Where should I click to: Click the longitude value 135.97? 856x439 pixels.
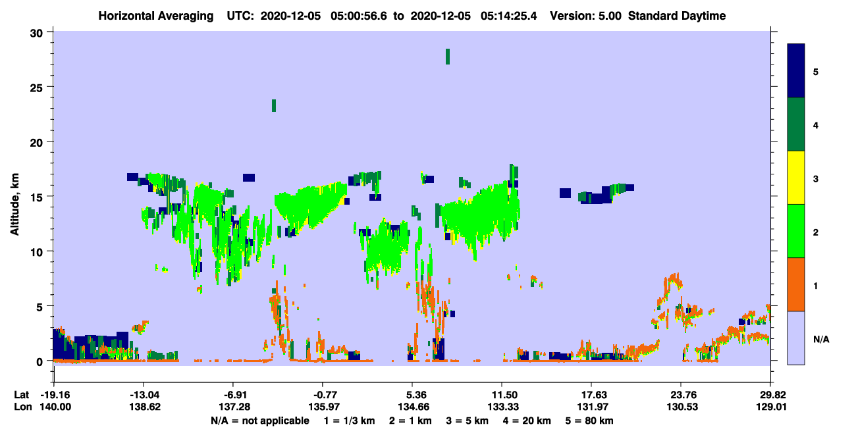[323, 407]
